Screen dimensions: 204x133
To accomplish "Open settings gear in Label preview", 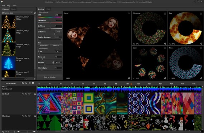I will (165, 78).
